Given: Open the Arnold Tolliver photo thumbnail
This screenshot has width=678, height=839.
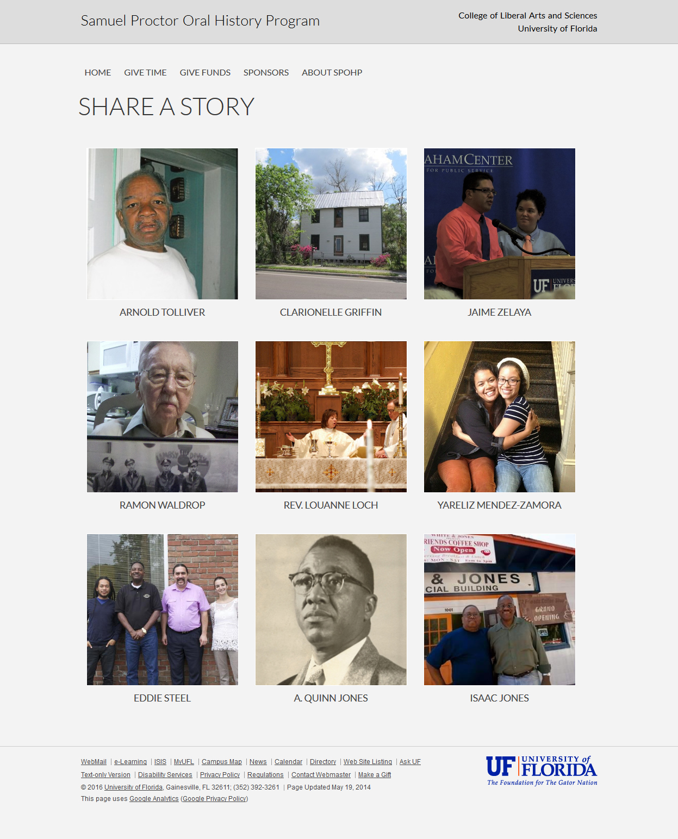Looking at the screenshot, I should click(x=162, y=223).
